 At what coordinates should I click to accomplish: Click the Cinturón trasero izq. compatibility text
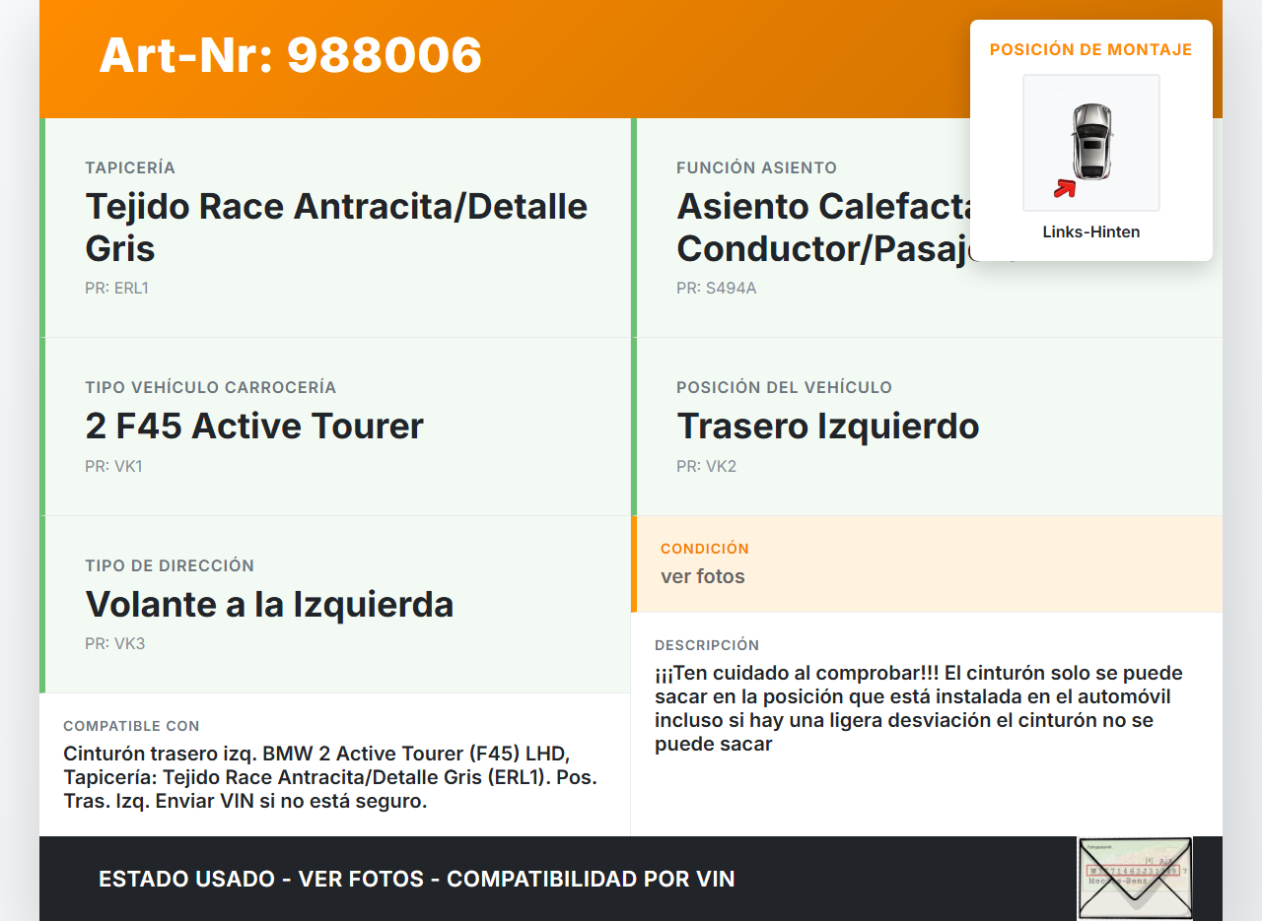tap(330, 777)
